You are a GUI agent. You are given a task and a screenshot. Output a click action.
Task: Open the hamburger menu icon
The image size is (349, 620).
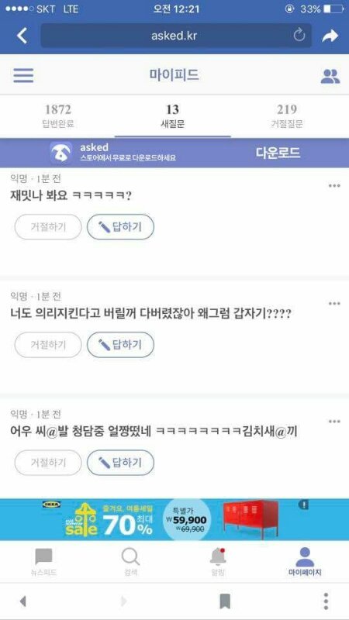(x=23, y=75)
